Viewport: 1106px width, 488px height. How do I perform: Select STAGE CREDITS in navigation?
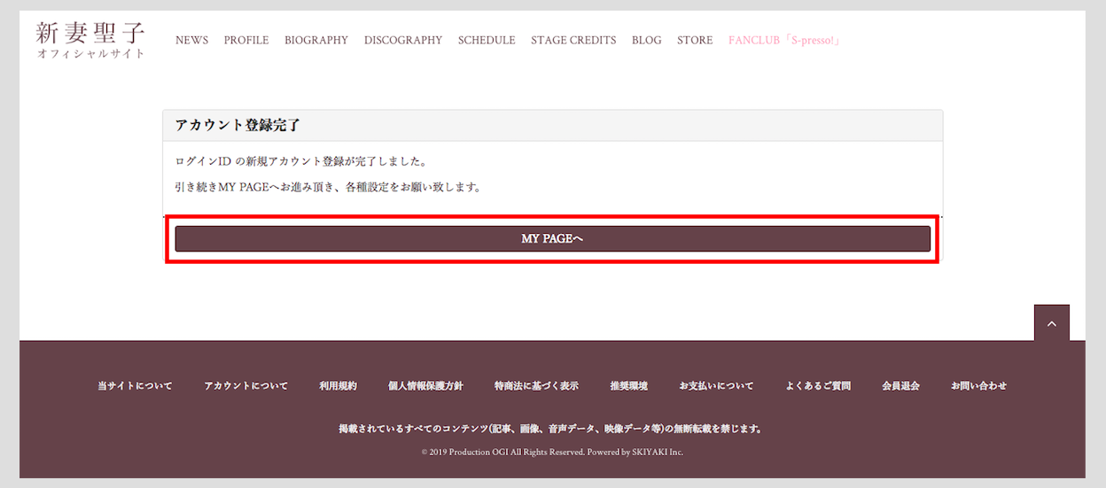(573, 40)
